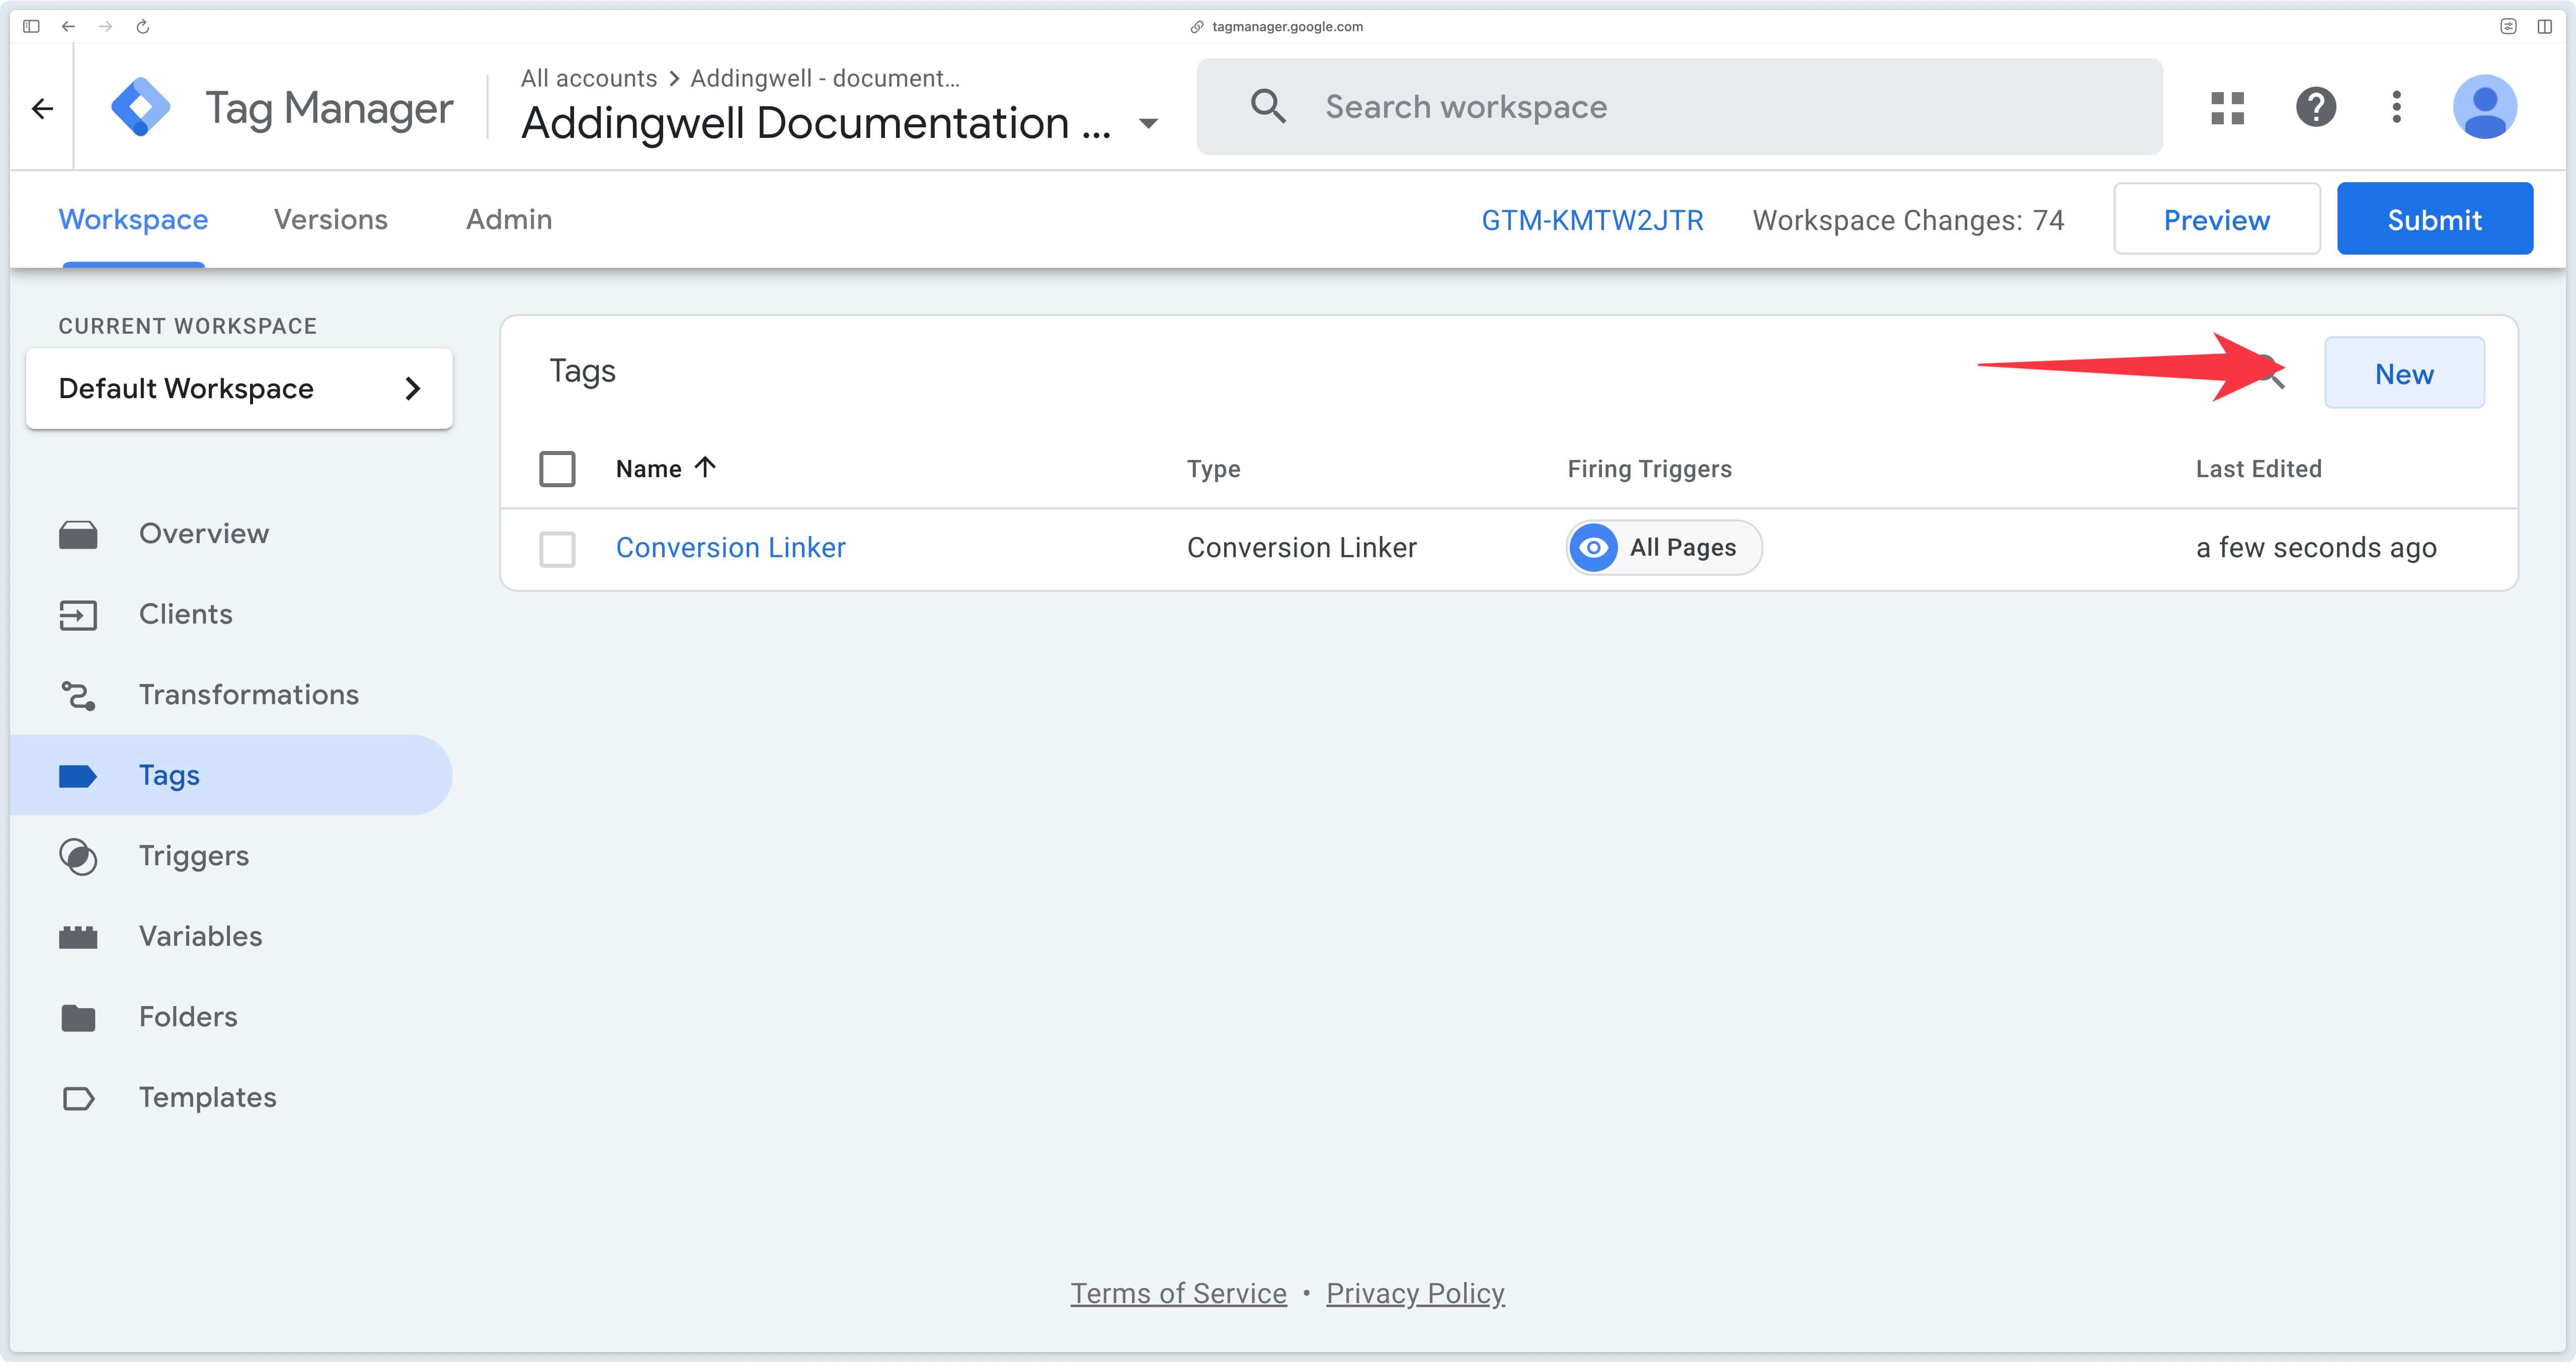Click the browser split view icon
The height and width of the screenshot is (1362, 2576).
point(2544,26)
